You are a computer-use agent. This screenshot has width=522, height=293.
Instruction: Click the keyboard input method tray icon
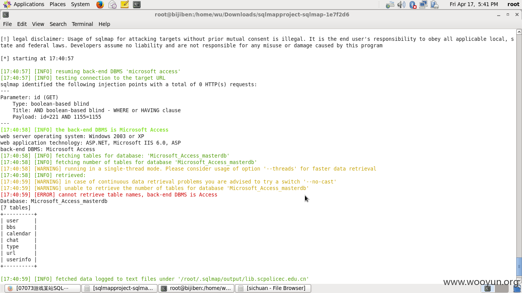(390, 5)
